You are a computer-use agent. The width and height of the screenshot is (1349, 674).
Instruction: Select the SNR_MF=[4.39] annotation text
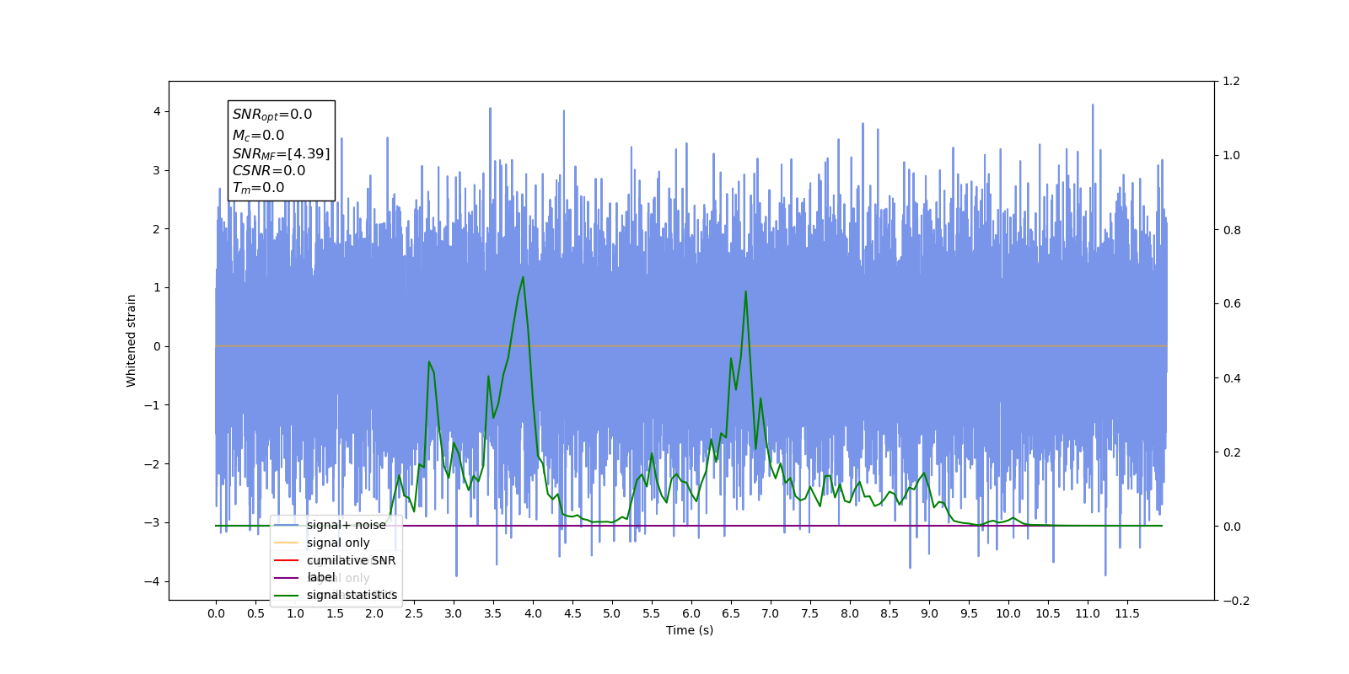coord(281,153)
